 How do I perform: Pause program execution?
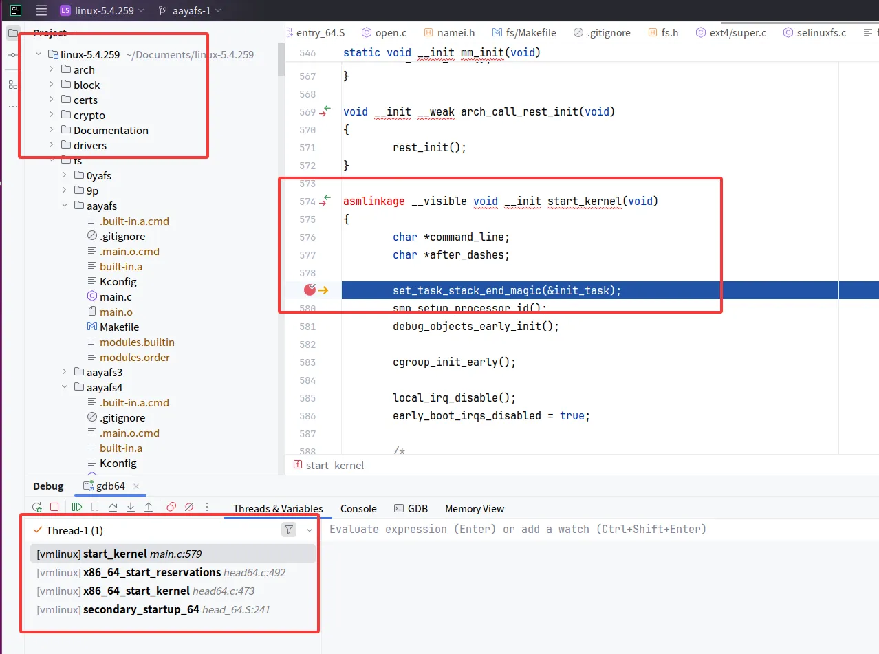95,508
